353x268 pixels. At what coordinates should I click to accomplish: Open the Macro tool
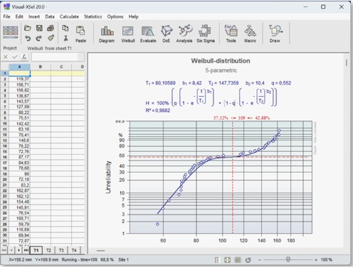pos(250,34)
